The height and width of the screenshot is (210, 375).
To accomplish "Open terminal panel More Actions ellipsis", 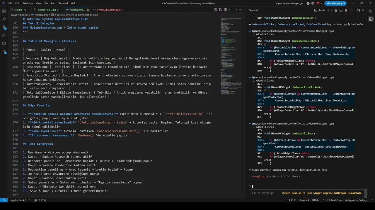I will 351,10.
